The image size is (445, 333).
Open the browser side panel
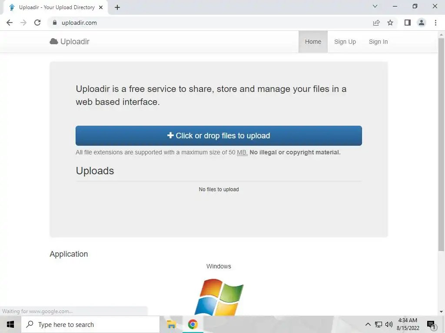(x=408, y=23)
